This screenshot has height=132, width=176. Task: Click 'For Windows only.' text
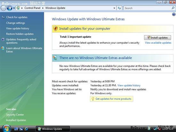pos(101,93)
